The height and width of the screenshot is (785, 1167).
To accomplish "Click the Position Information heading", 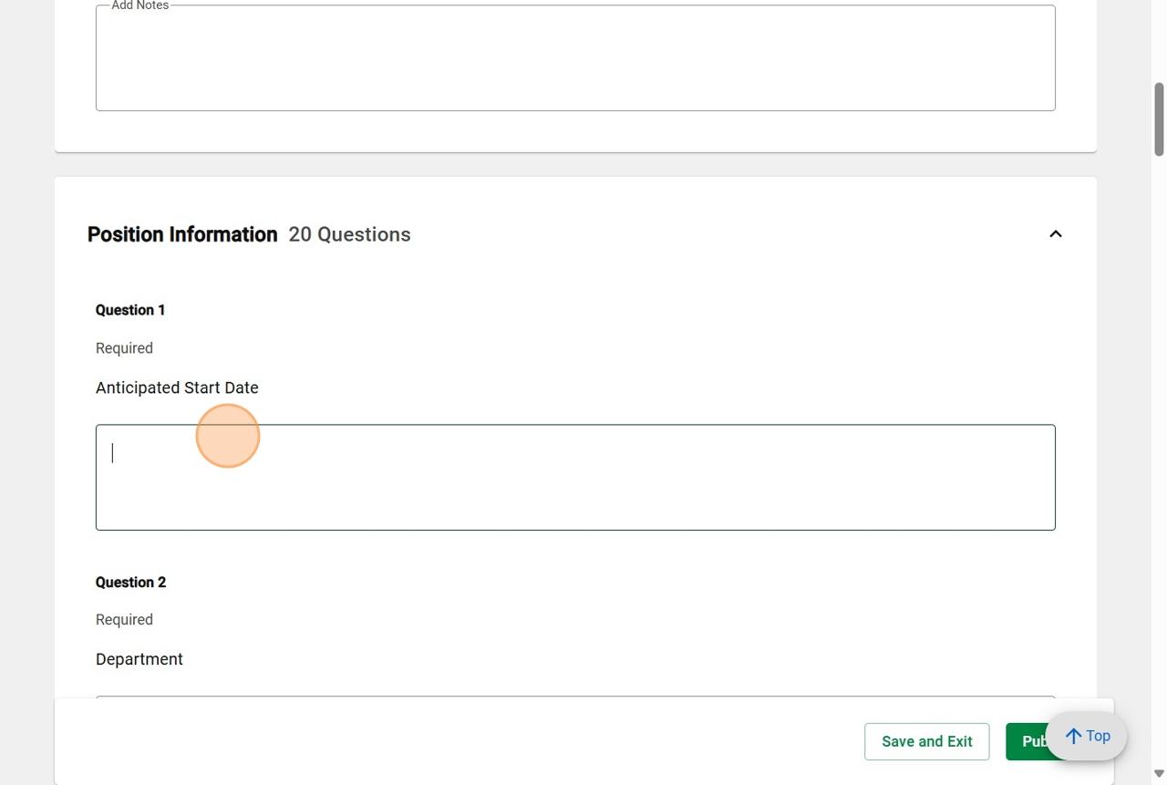I will (182, 234).
